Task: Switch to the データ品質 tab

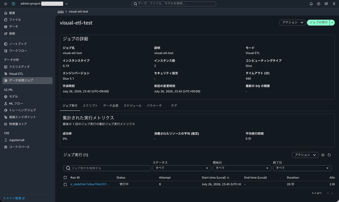Action: [111, 106]
